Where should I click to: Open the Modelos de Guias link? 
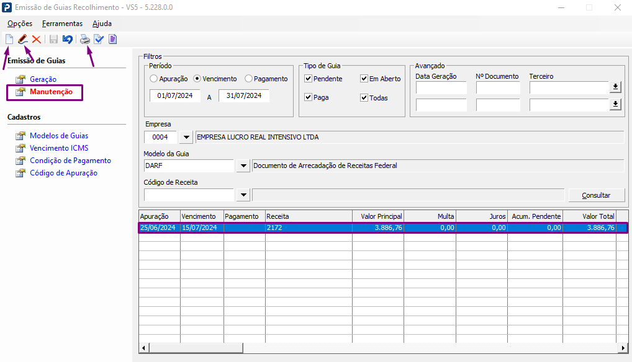click(59, 136)
